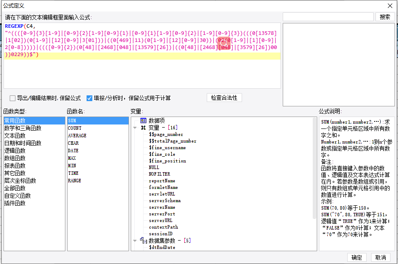Select CHAR in function name list
Viewport: 398px width, 264px height.
pos(98,143)
